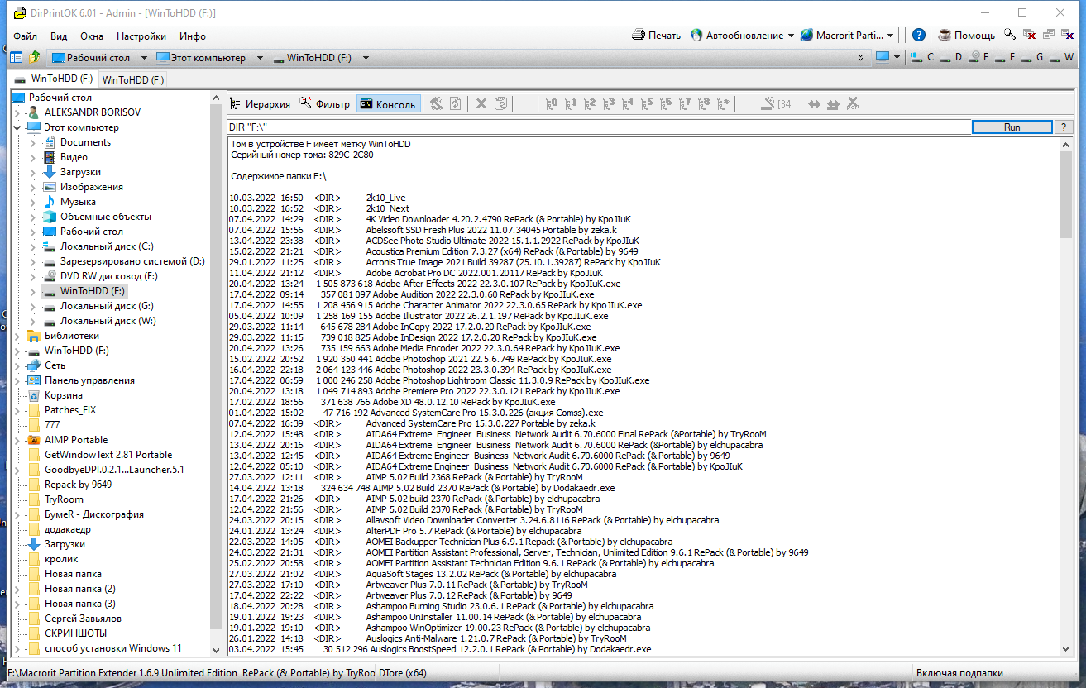Click the drive C shortcut icon
This screenshot has width=1086, height=688.
(924, 58)
